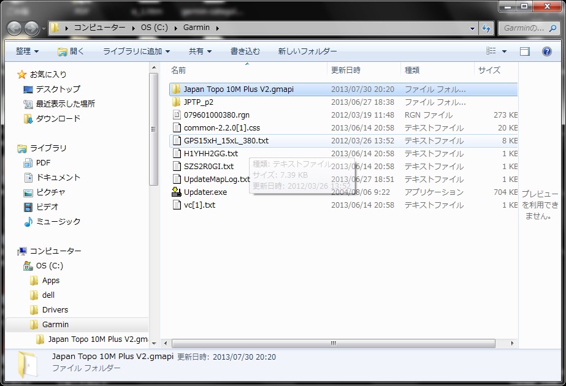Viewport: 566px width, 386px height.
Task: Sort by the 名前 column header
Action: [248, 70]
